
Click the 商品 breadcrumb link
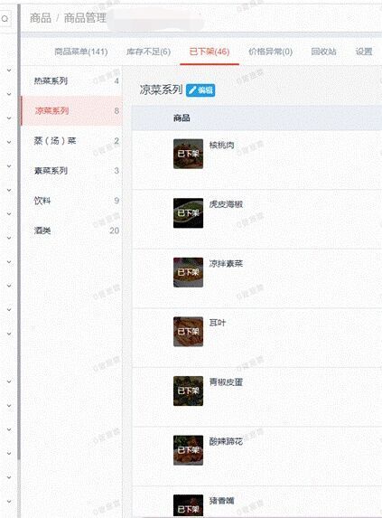(41, 18)
